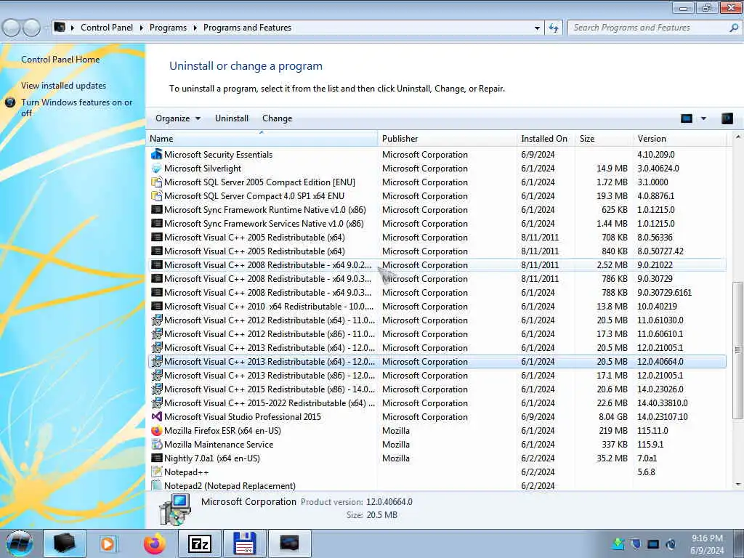Click the SQL Server 2005 Compact Edition icon
The image size is (744, 558).
(x=156, y=182)
